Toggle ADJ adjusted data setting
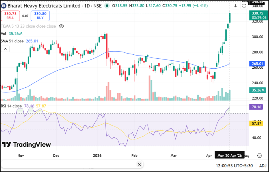 pyautogui.click(x=262, y=165)
